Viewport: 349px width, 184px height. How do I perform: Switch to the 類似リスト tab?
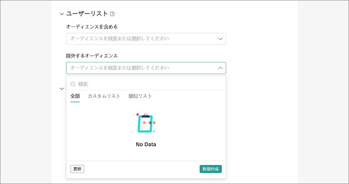pos(140,96)
